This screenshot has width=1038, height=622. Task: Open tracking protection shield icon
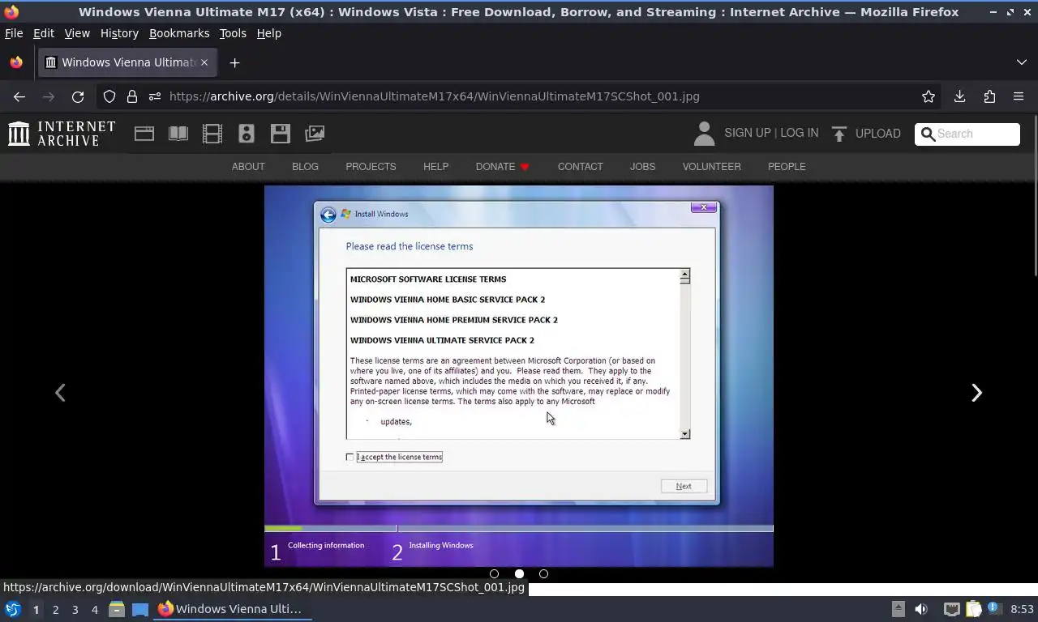(109, 96)
